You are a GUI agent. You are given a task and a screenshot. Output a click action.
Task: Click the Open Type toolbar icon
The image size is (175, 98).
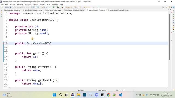tap(67, 7)
